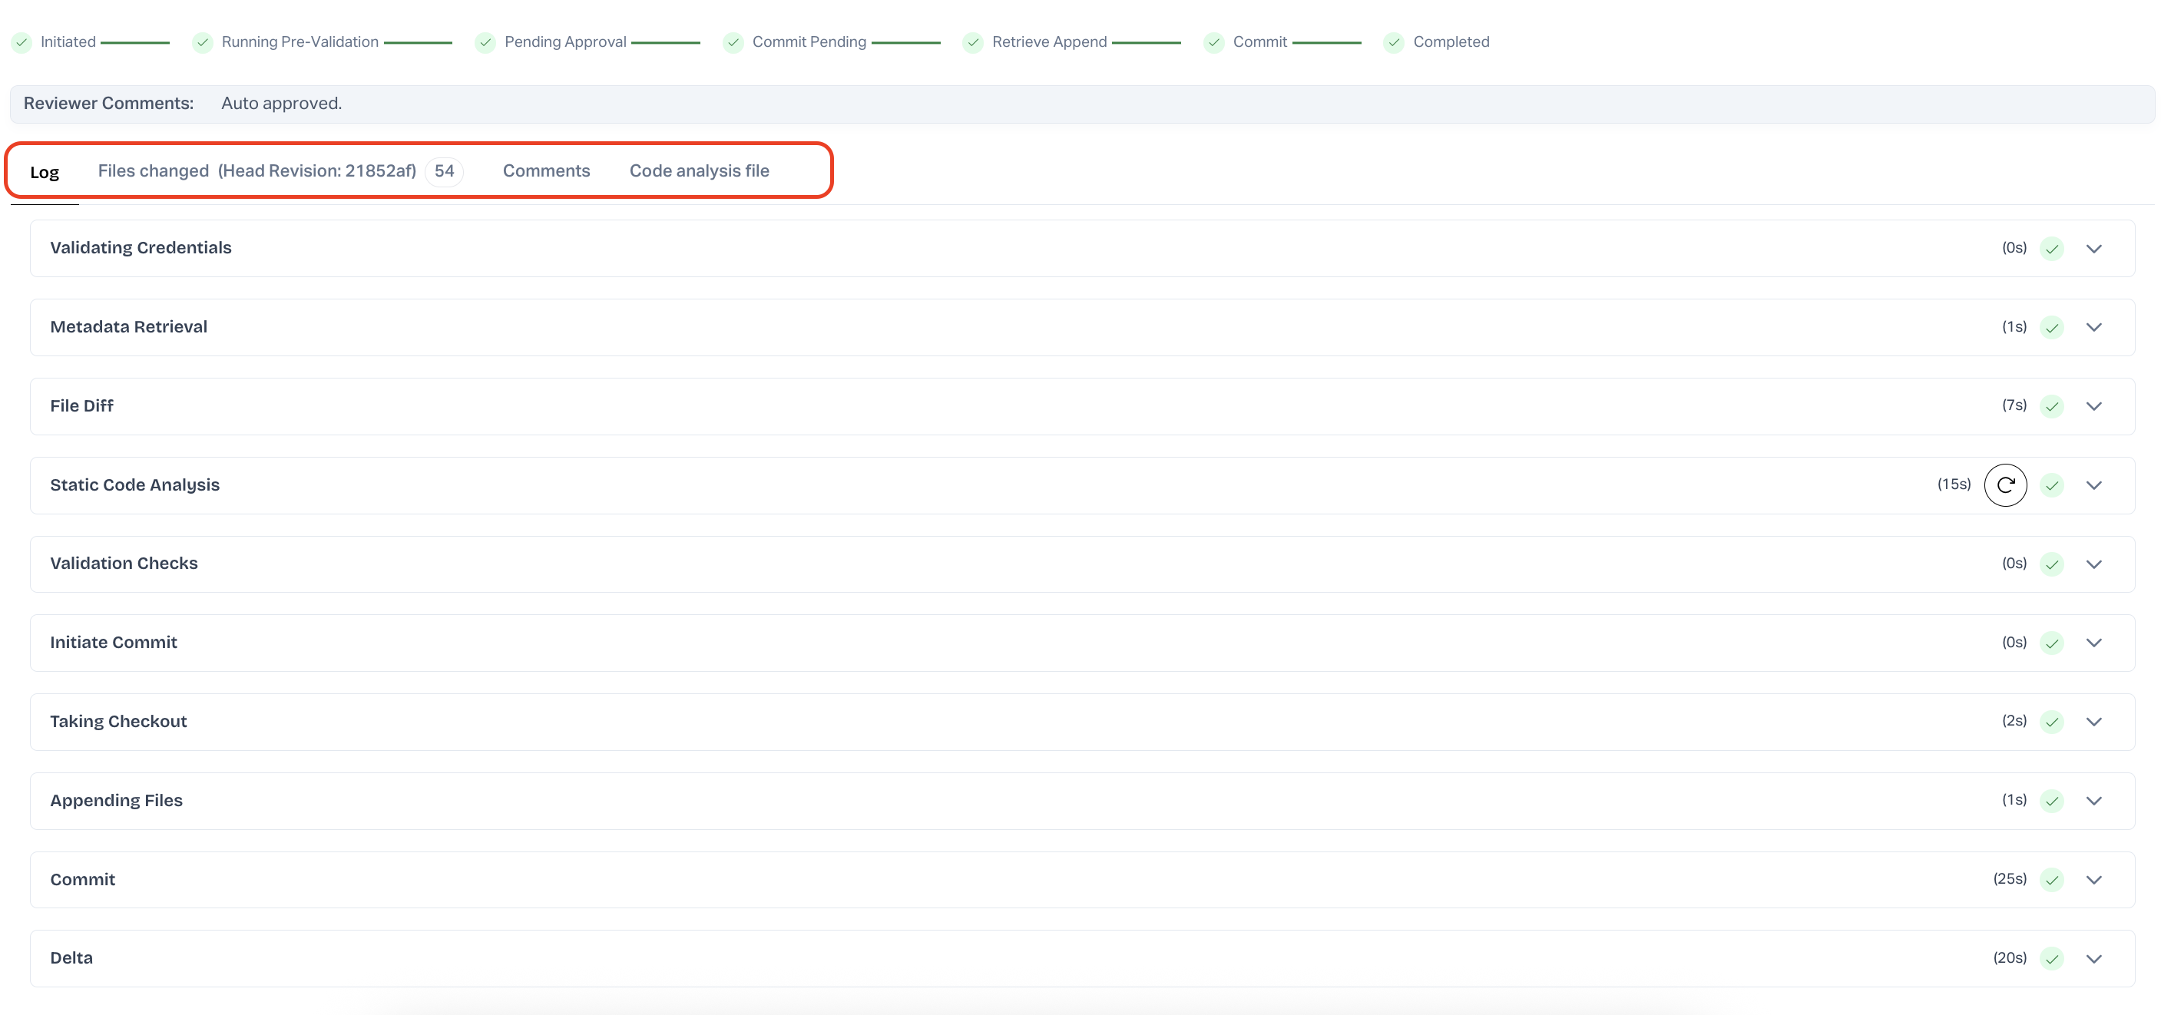Click the File Diff success checkmark
2161x1015 pixels.
pos(2051,406)
